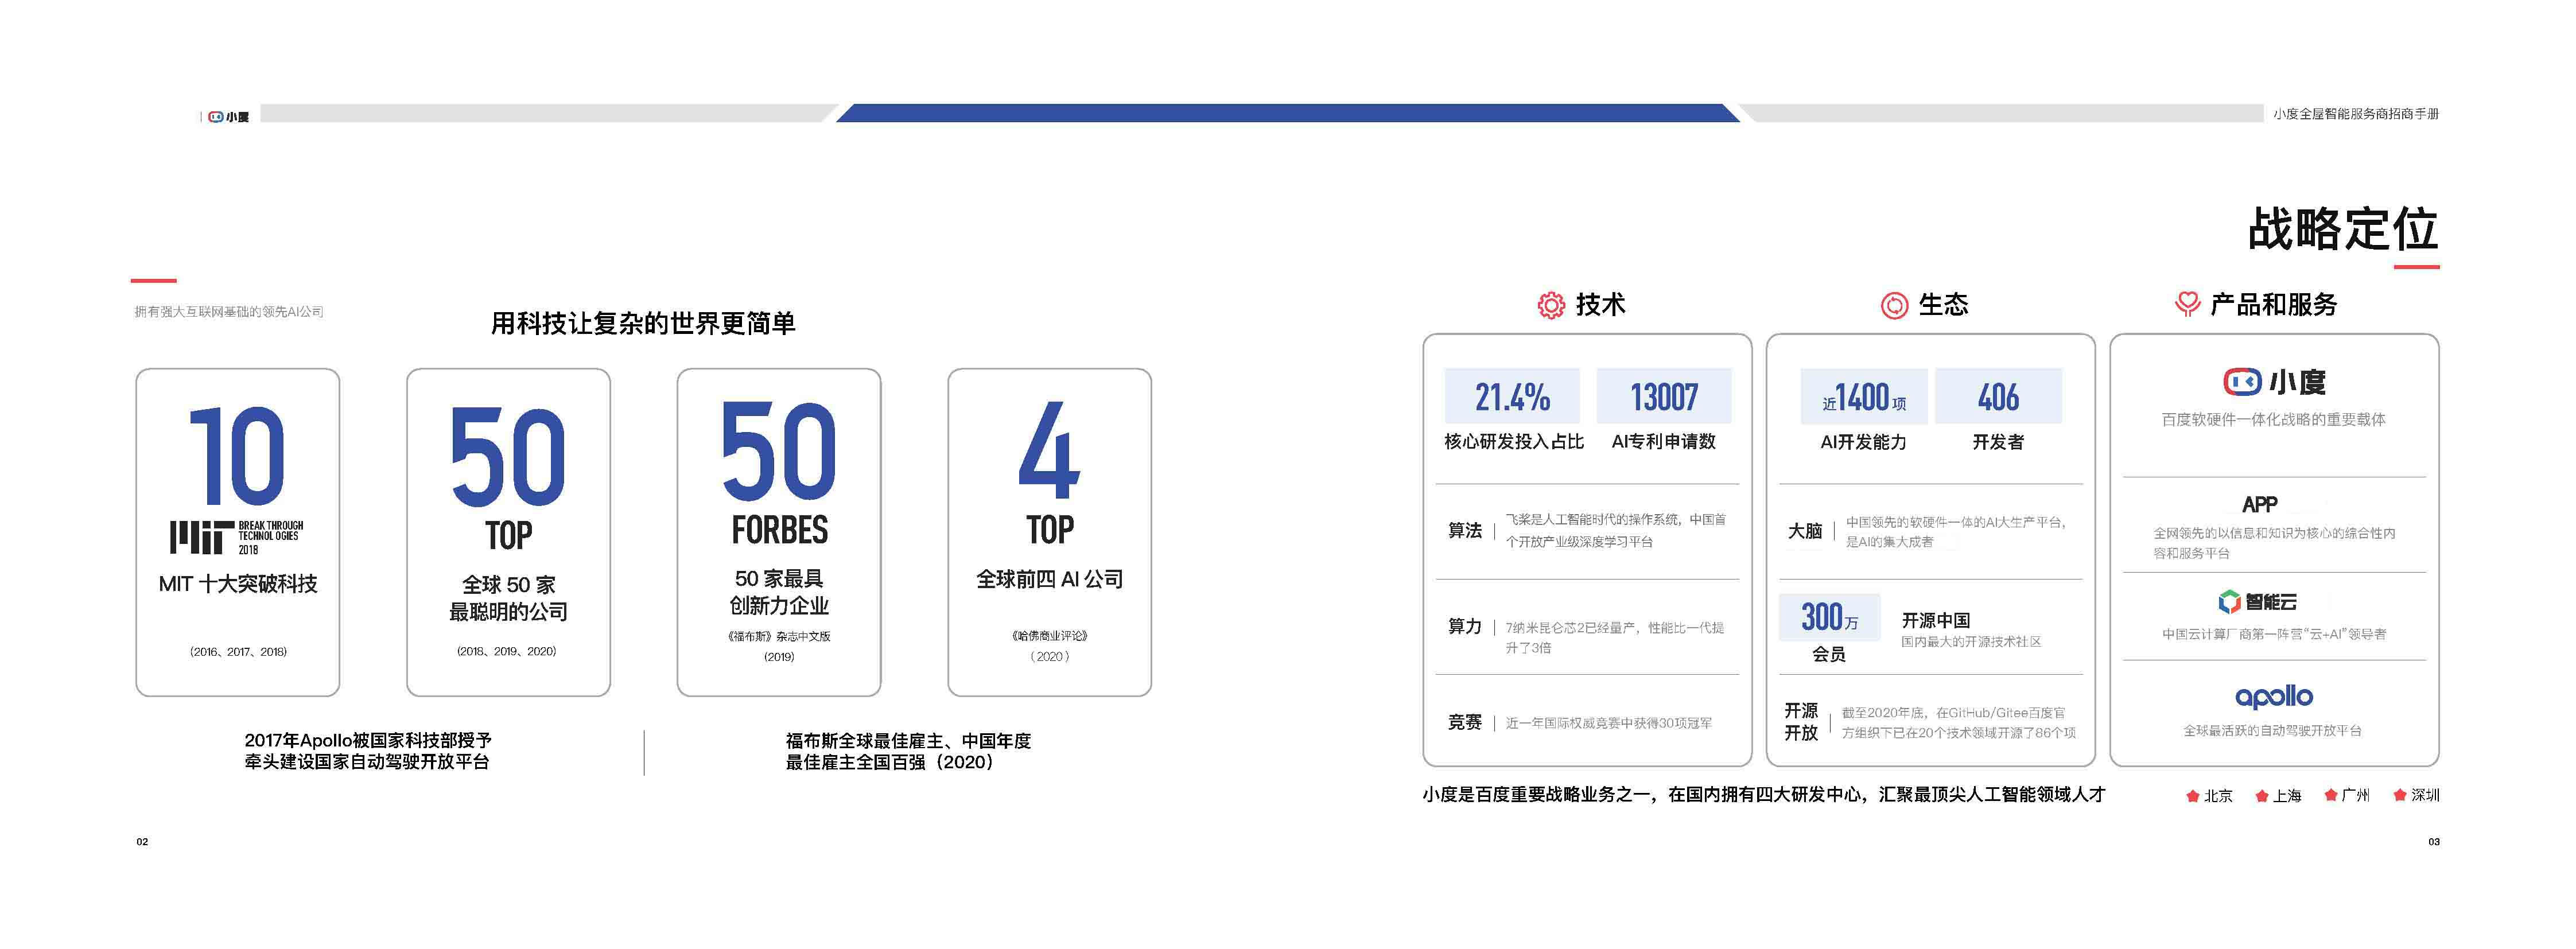Click the 小度 brand logo in product card
The width and height of the screenshot is (2576, 949).
[2274, 382]
